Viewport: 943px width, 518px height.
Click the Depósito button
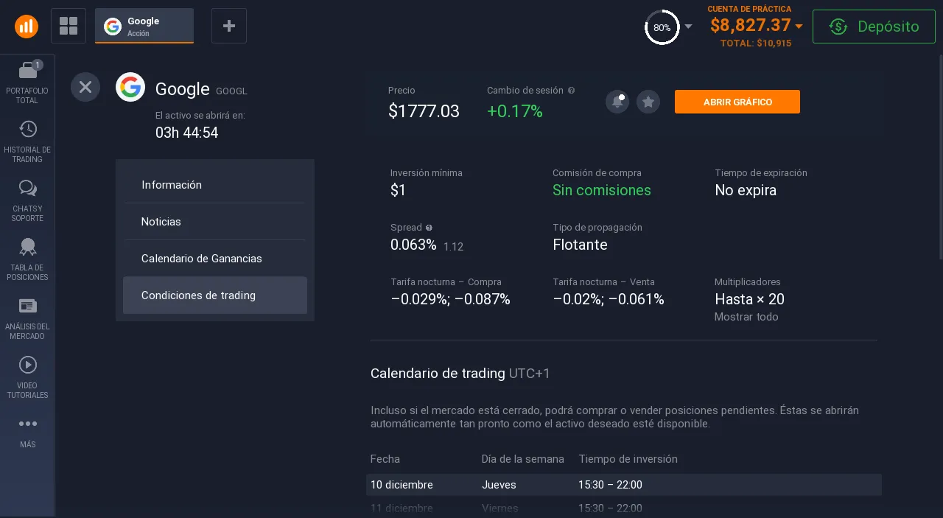coord(874,27)
